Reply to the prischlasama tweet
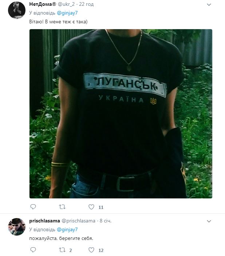 point(33,250)
